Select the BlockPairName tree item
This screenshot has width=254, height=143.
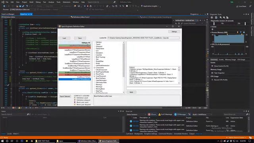click(101, 78)
